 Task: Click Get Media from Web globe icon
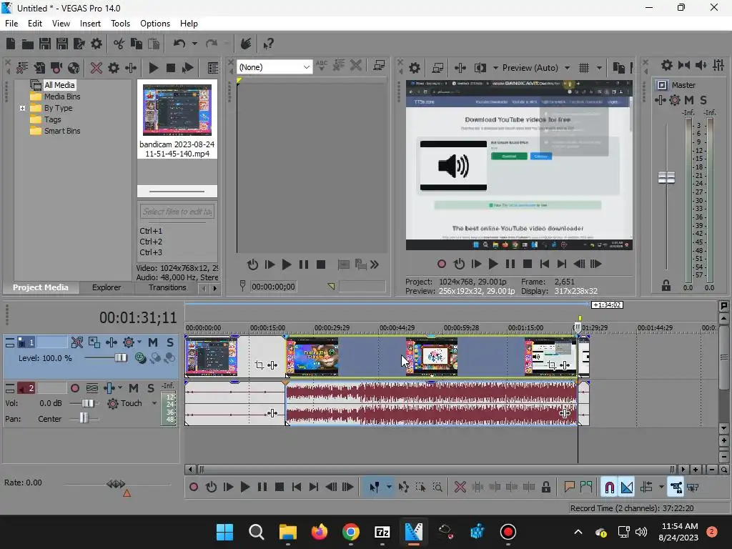[74, 68]
